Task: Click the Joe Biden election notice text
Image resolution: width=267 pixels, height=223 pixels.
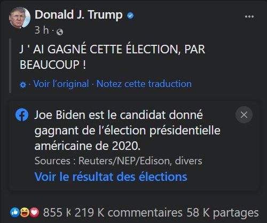Action: point(128,130)
